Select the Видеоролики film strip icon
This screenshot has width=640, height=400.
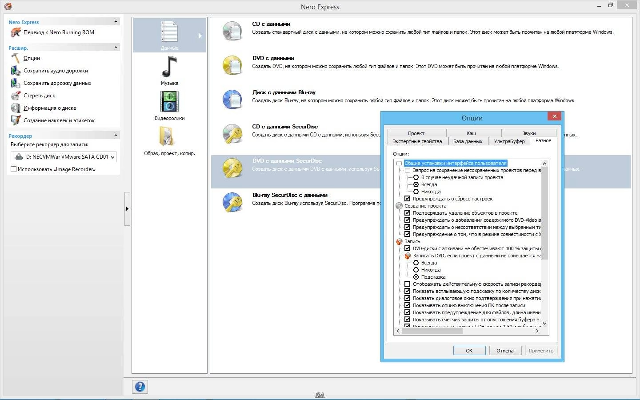[x=169, y=102]
